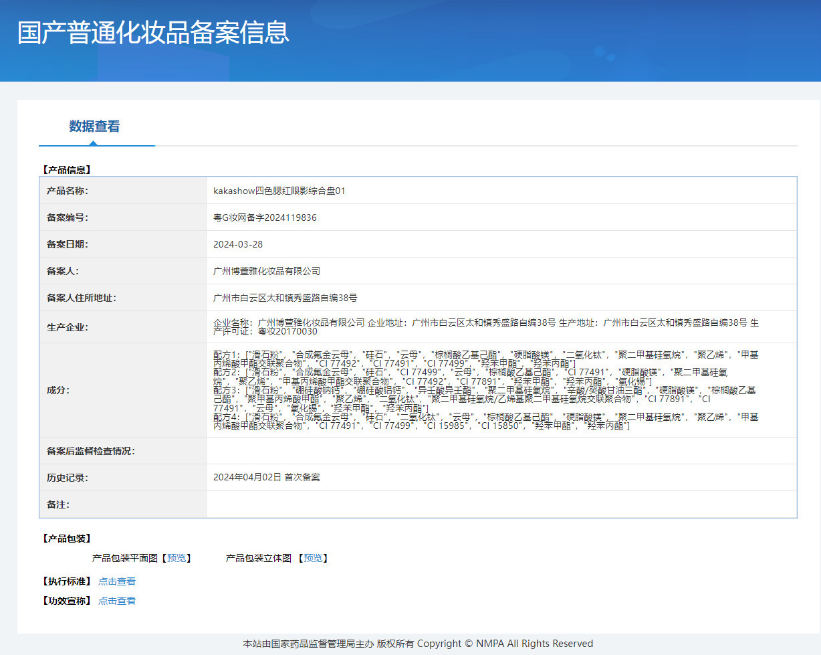Preview the 产品包装平面图 image
The image size is (821, 655).
pos(177,558)
